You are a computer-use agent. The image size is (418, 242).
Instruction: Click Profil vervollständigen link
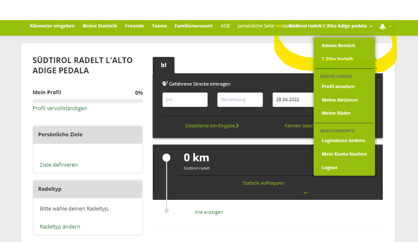(x=60, y=108)
